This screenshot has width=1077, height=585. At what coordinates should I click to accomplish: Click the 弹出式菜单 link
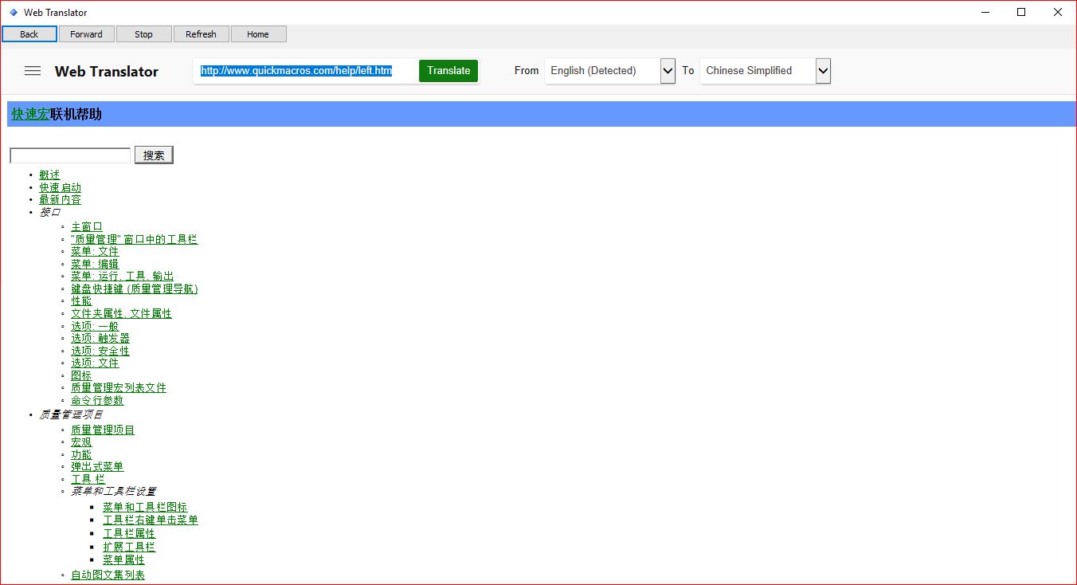pos(97,467)
